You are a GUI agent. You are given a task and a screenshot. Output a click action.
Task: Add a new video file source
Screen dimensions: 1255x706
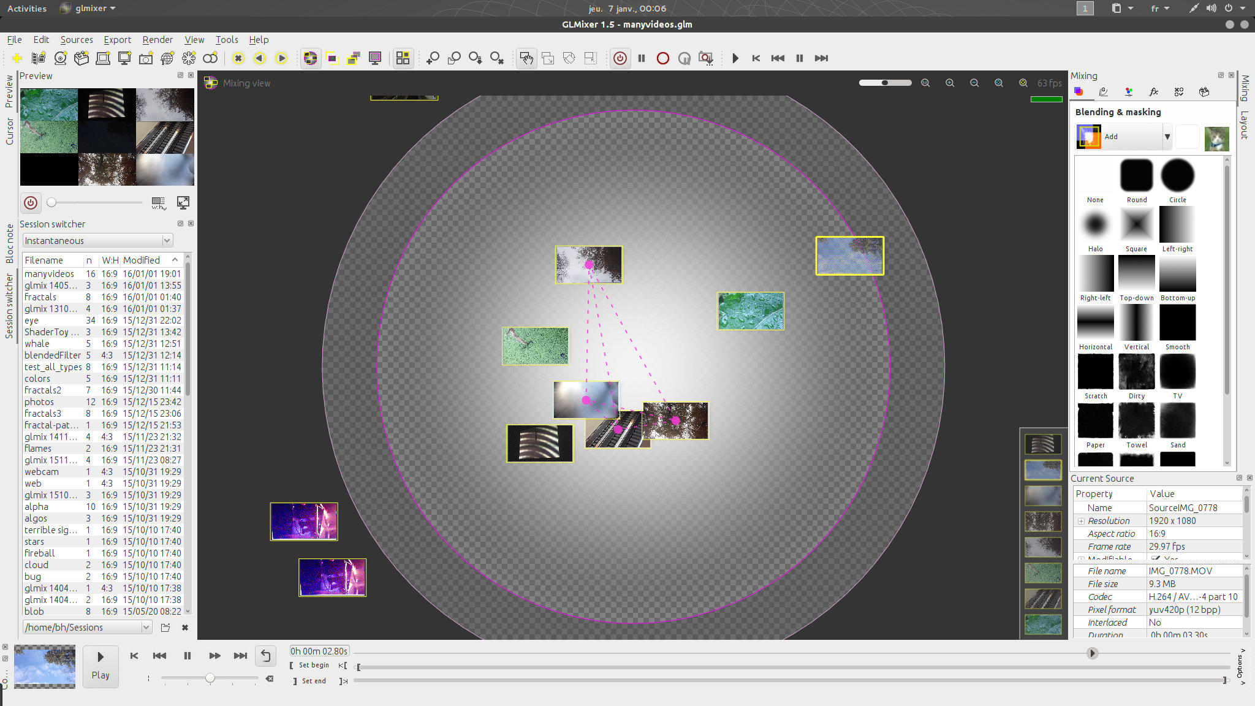(39, 58)
